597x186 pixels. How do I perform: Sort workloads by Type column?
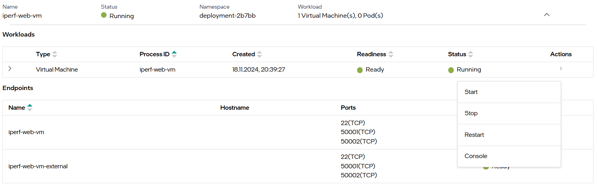click(55, 54)
